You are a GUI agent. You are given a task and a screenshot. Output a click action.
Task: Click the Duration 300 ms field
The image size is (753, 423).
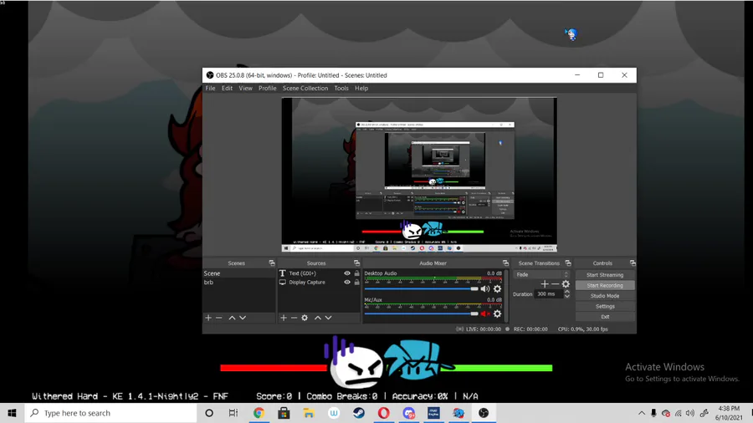(548, 294)
